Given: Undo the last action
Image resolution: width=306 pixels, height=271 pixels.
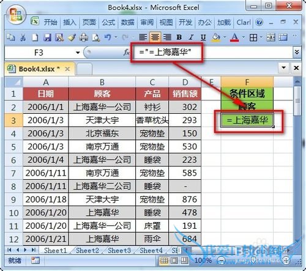Looking at the screenshot, I should click(x=108, y=37).
